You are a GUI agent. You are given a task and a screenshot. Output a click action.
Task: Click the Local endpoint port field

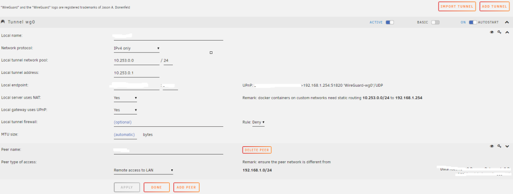point(170,86)
